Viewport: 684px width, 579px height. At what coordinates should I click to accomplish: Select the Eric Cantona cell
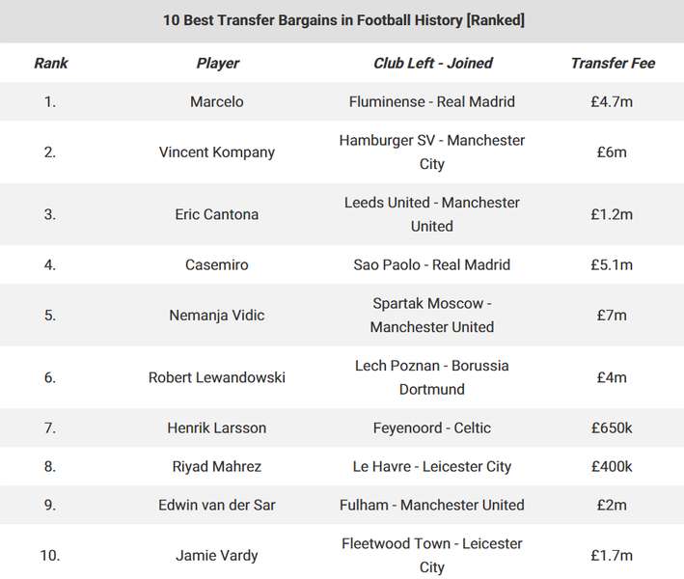click(x=217, y=214)
